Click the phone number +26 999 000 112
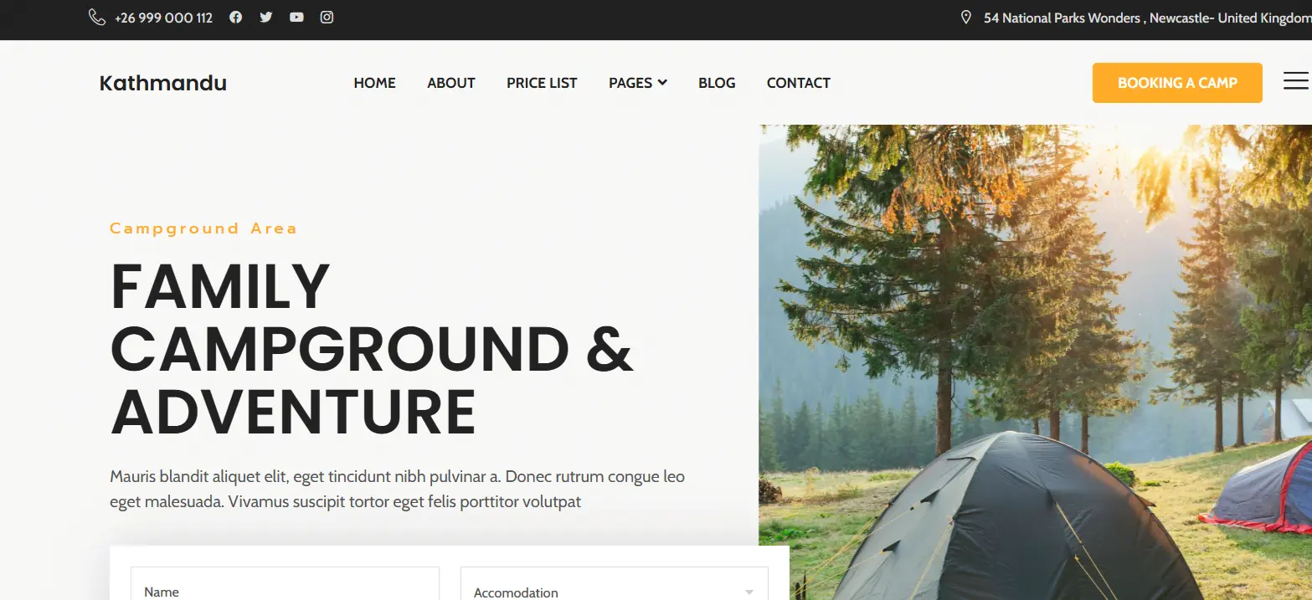This screenshot has width=1312, height=600. click(164, 18)
